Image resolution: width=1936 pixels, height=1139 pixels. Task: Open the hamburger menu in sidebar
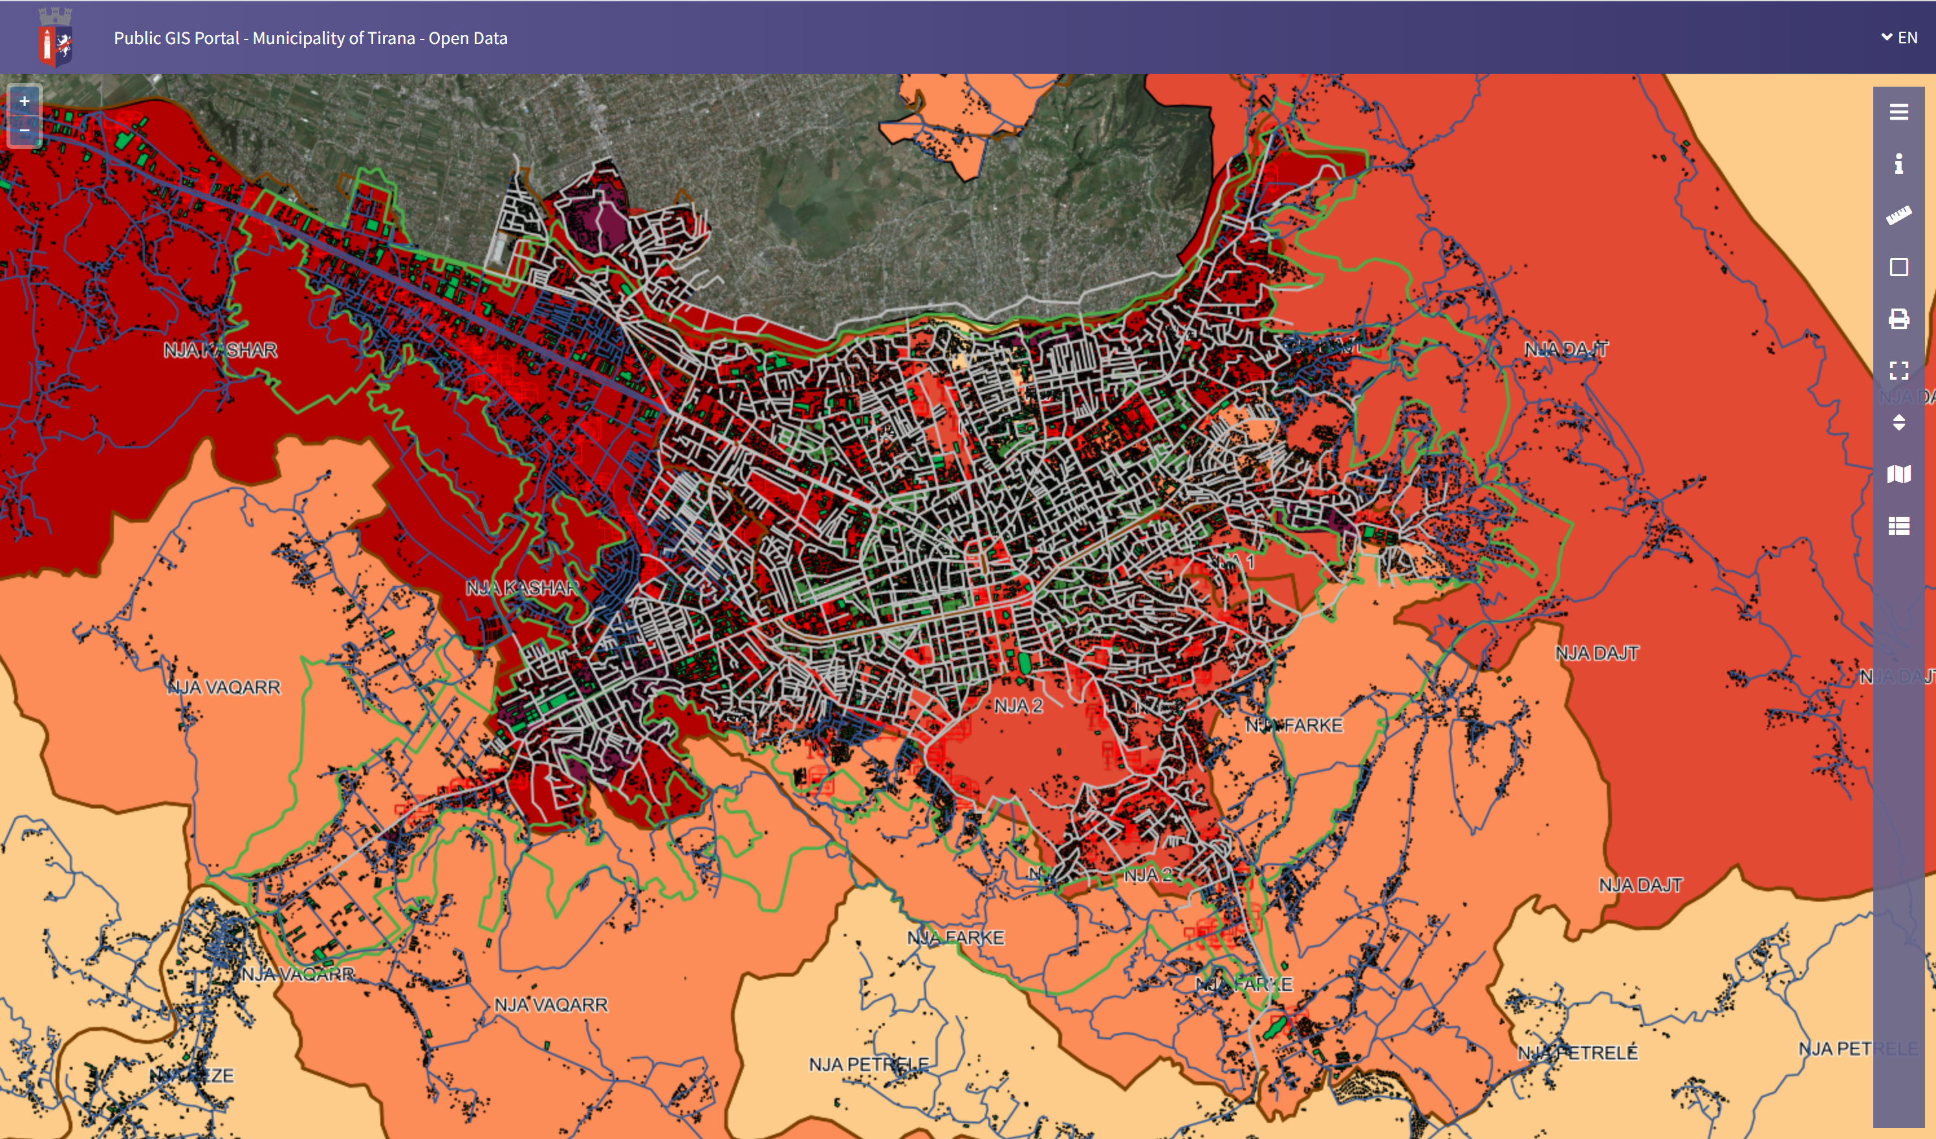tap(1898, 112)
